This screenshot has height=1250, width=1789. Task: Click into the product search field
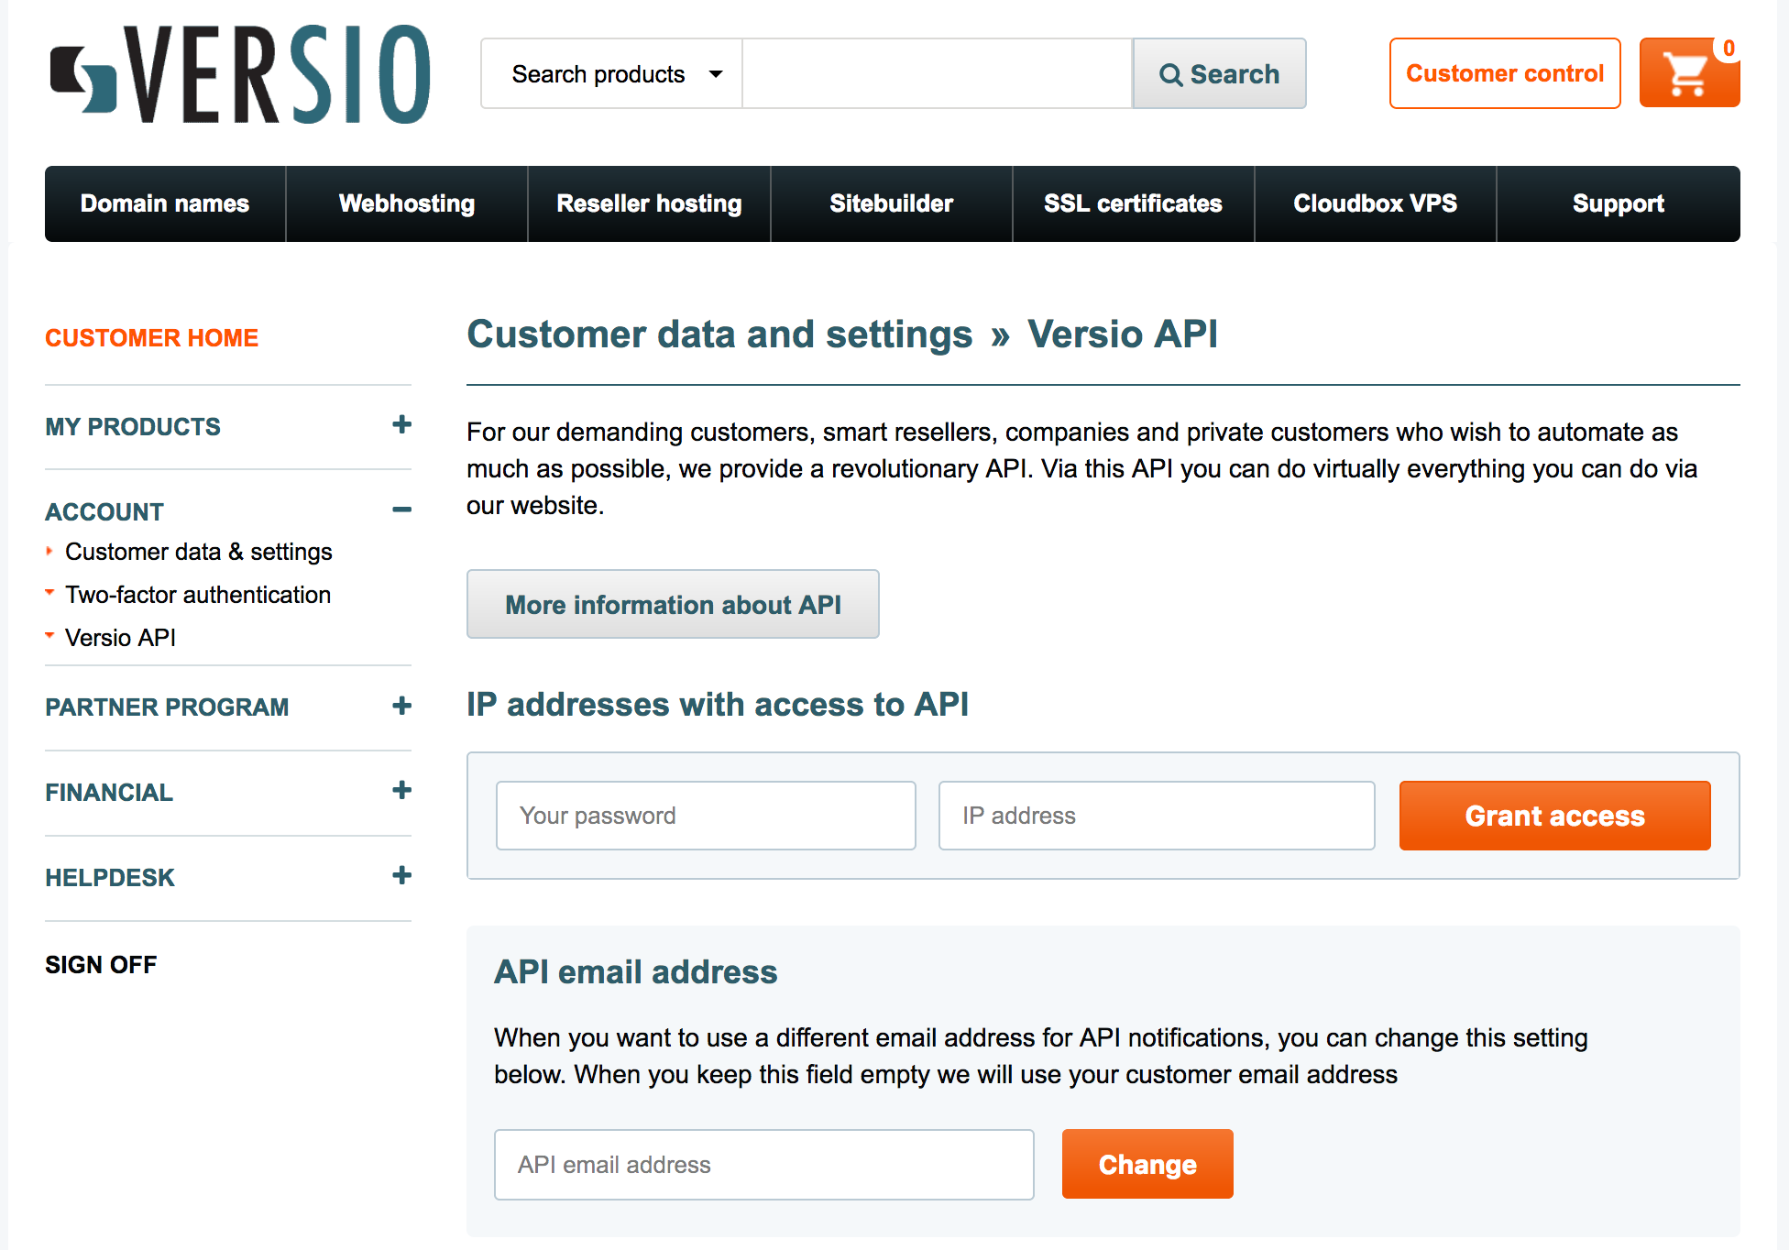937,73
